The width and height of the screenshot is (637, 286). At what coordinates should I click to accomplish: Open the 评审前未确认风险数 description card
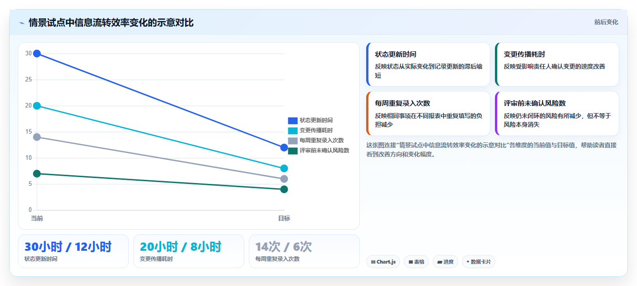tap(557, 113)
